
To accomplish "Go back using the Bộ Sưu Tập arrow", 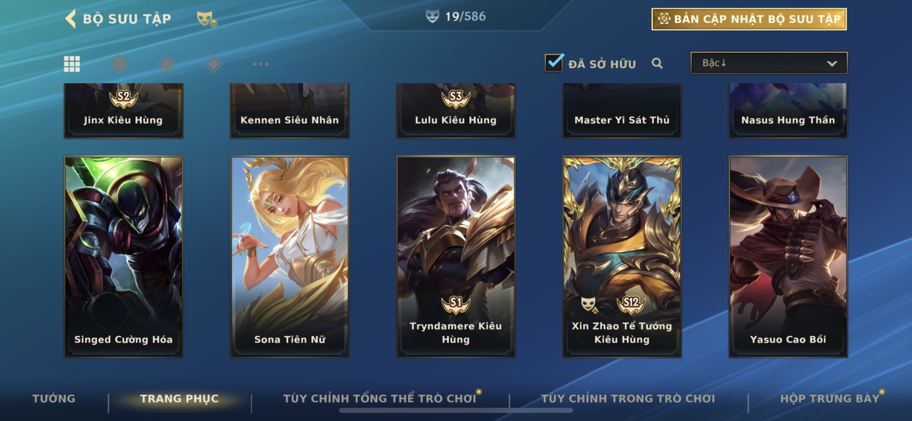I will [x=71, y=18].
